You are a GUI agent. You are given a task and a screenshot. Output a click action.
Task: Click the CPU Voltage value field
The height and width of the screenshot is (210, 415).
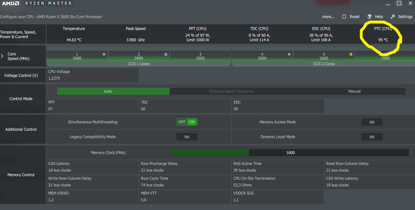(92, 75)
